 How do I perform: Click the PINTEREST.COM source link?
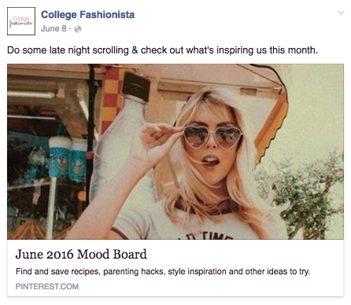pyautogui.click(x=47, y=286)
